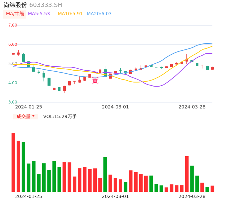Click the MA/牛熊 indicator button
The image size is (228, 201).
(15, 14)
